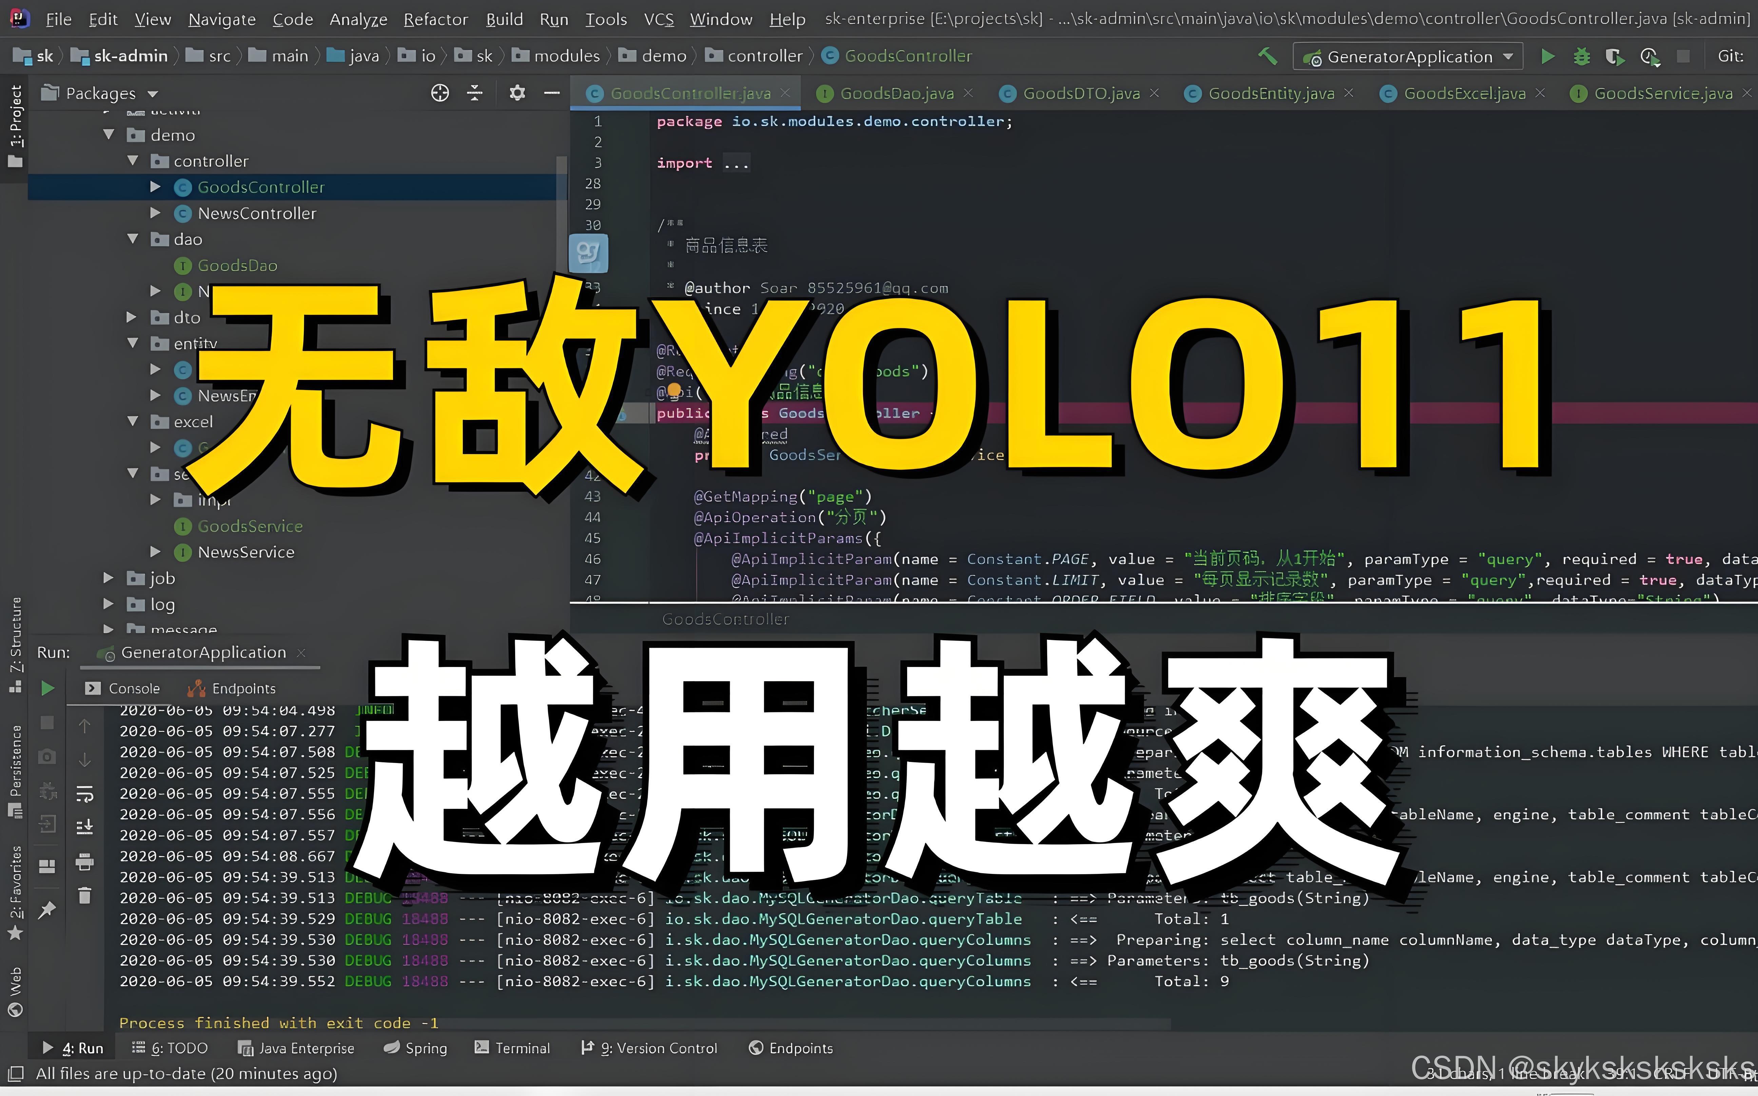1758x1096 pixels.
Task: Open Packages panel gear settings
Action: [517, 93]
